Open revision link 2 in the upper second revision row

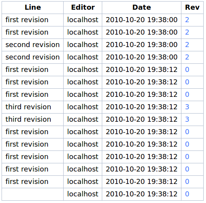coord(187,45)
